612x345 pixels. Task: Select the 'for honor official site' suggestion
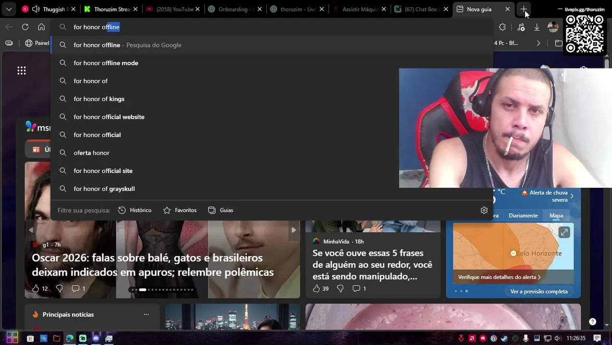tap(272, 171)
